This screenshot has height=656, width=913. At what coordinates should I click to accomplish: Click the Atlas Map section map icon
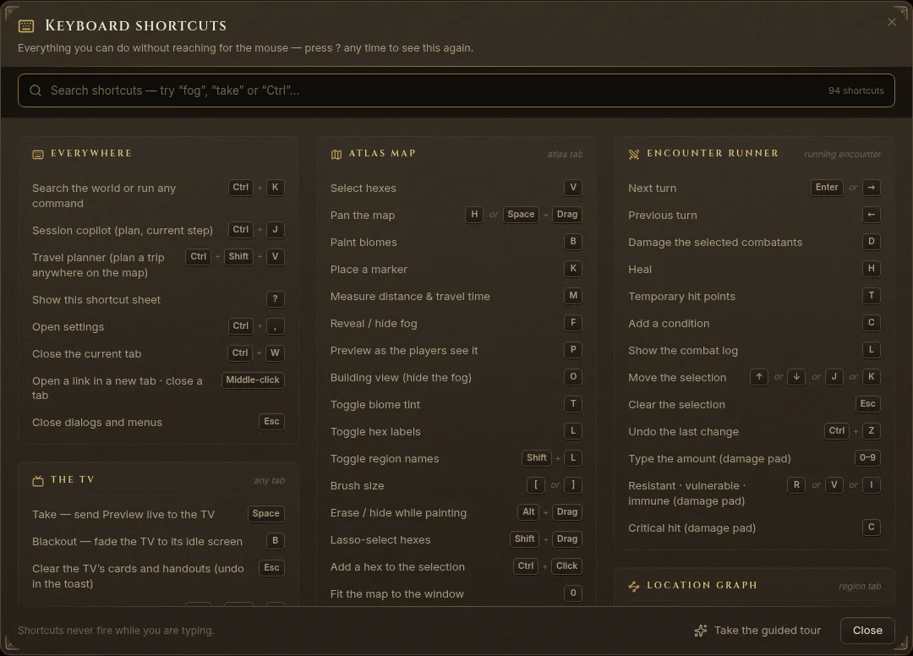[x=336, y=154]
